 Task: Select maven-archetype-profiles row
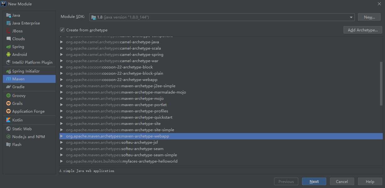(x=221, y=111)
